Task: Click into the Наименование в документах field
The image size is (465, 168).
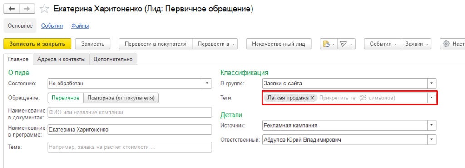Action: click(x=129, y=112)
